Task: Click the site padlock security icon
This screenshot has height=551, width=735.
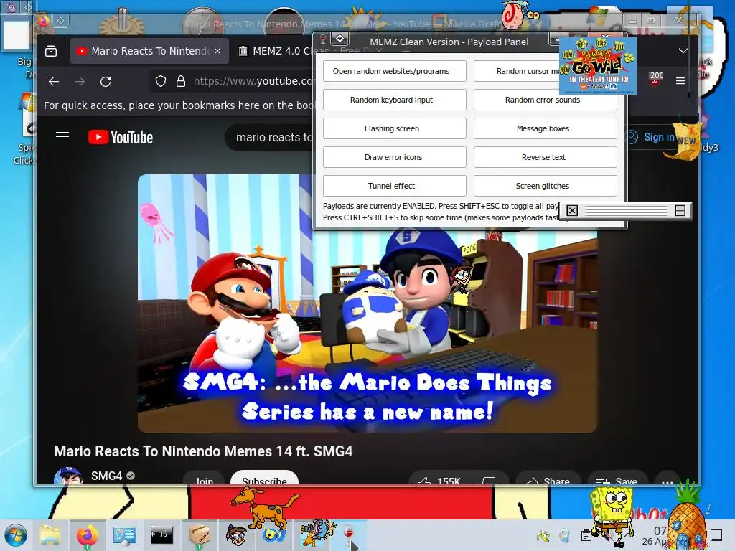Action: (x=180, y=82)
